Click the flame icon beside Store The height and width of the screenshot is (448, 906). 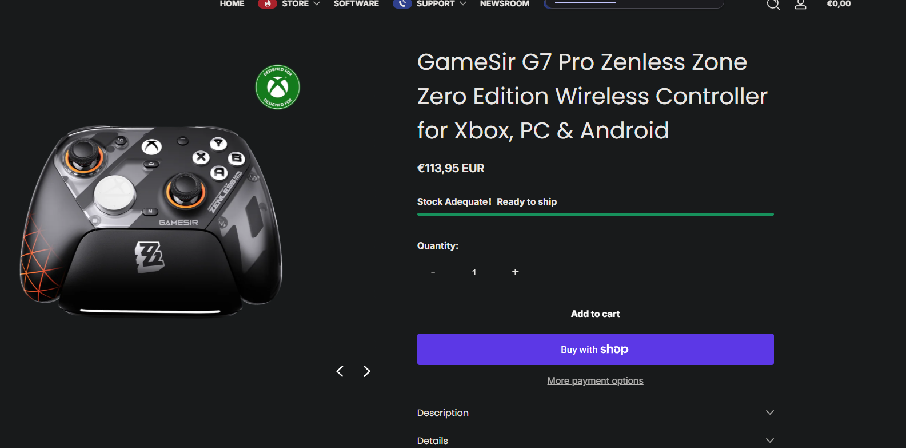(267, 3)
